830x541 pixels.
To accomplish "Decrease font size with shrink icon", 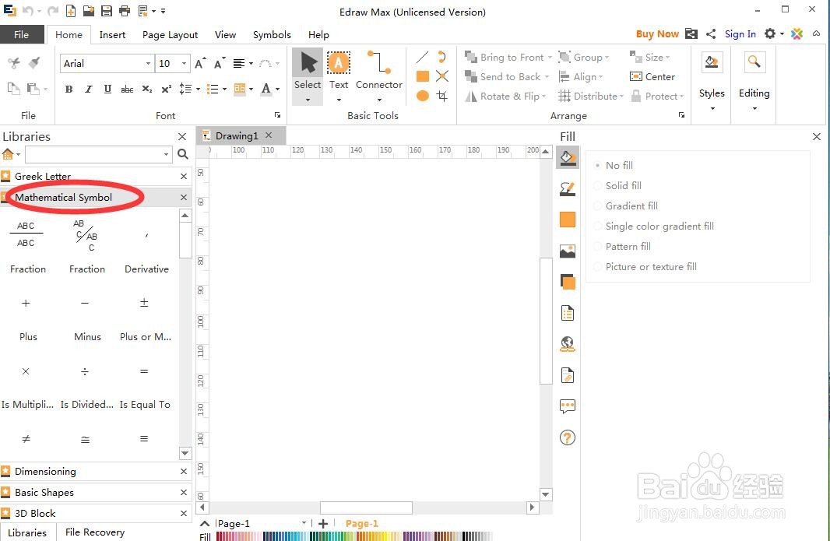I will [220, 64].
